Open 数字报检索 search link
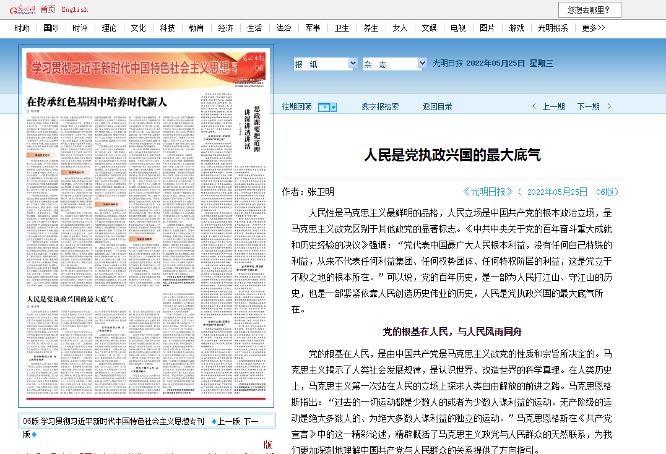 pos(380,106)
